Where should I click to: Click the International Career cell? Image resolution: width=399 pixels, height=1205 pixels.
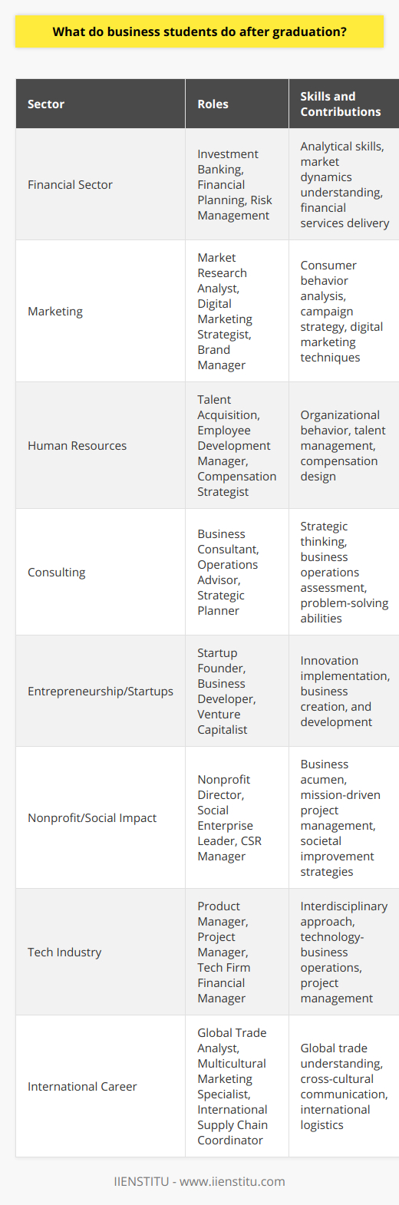[101, 1086]
